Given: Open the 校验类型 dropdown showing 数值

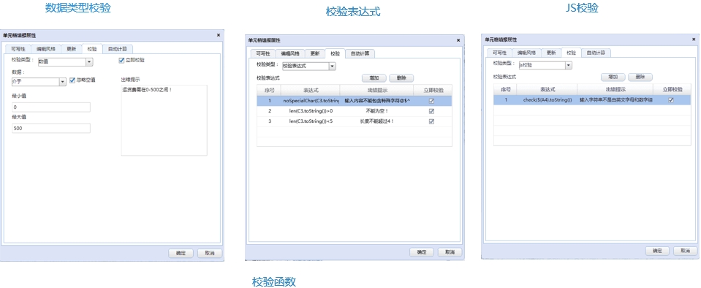Looking at the screenshot, I should tap(89, 62).
